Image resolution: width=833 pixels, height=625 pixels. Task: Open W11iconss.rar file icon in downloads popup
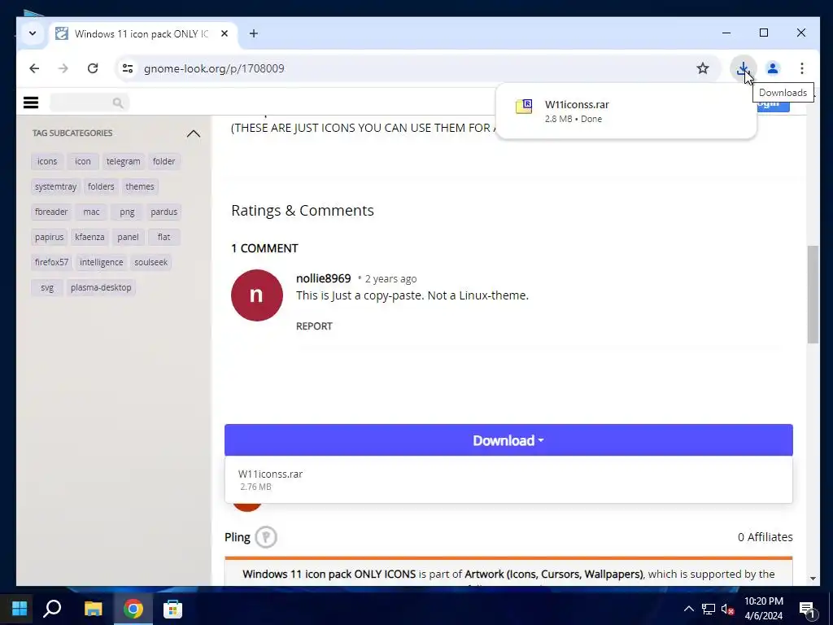(x=524, y=107)
